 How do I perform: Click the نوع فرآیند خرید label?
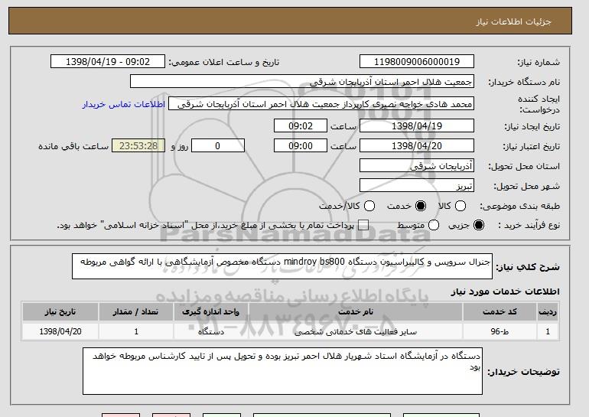click(529, 225)
